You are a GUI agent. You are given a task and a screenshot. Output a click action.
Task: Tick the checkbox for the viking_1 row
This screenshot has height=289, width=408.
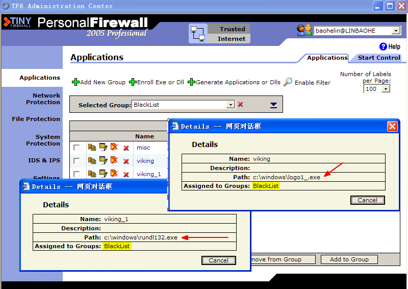pyautogui.click(x=76, y=174)
